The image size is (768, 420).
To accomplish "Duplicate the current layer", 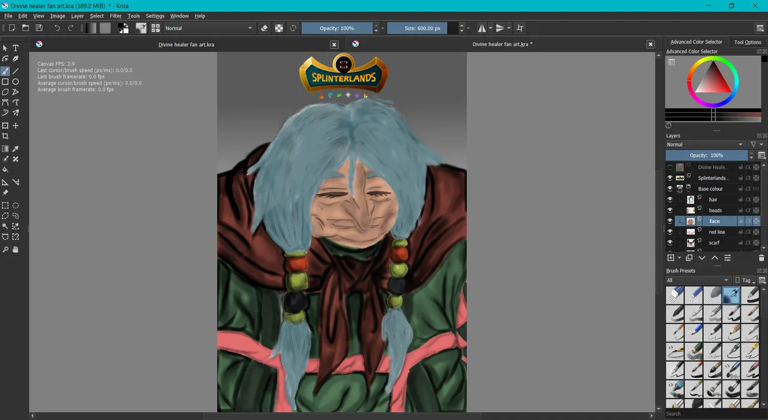I will point(689,258).
